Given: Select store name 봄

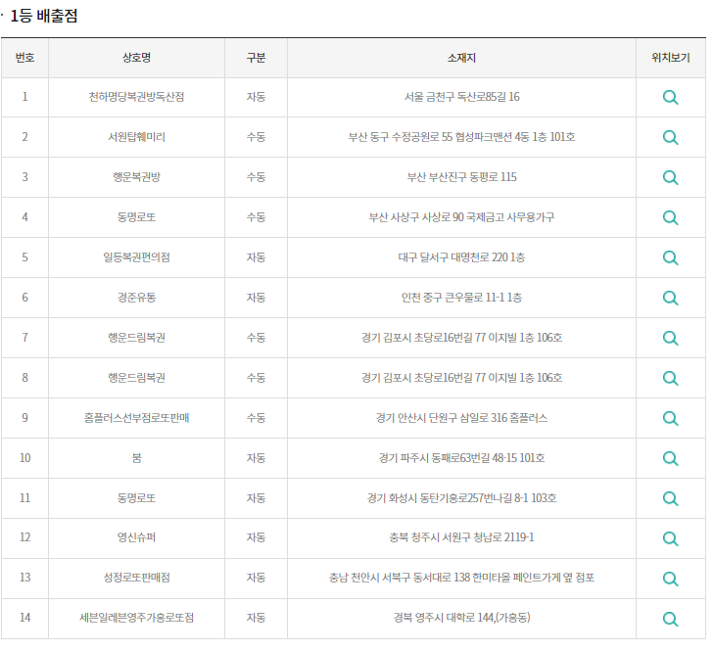Looking at the screenshot, I should [x=136, y=457].
